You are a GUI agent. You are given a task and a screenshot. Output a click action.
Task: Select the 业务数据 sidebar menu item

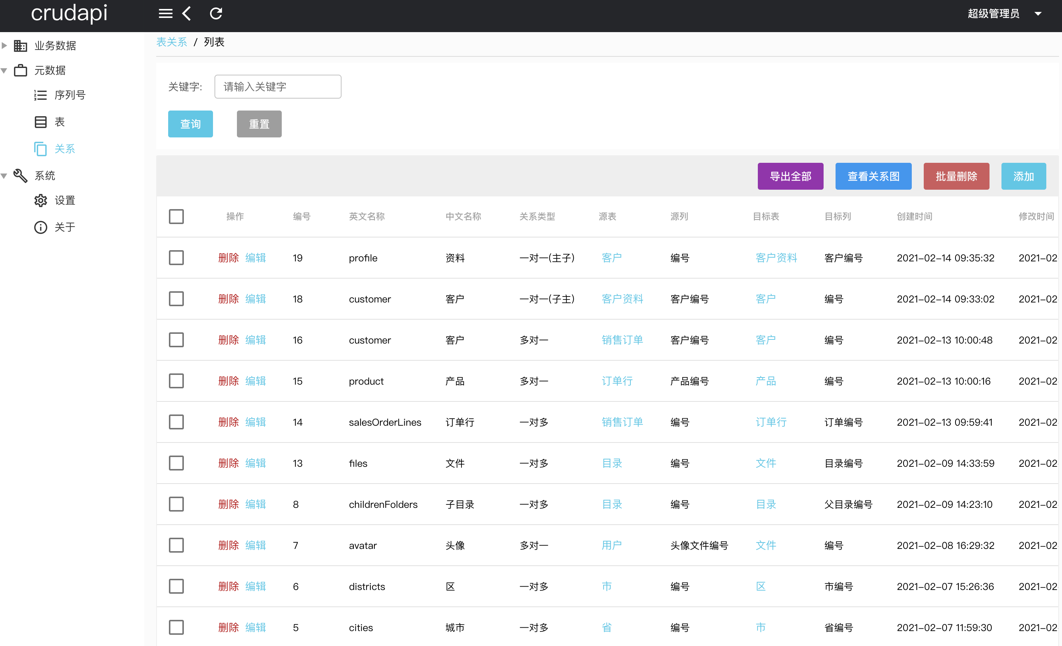pos(55,45)
